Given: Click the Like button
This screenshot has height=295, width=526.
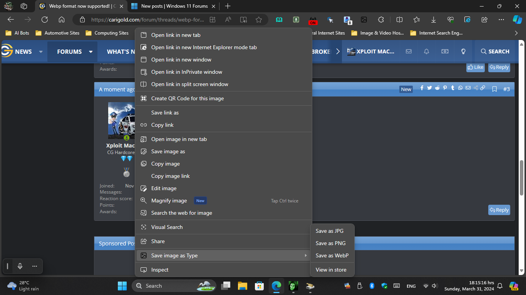Looking at the screenshot, I should [476, 67].
